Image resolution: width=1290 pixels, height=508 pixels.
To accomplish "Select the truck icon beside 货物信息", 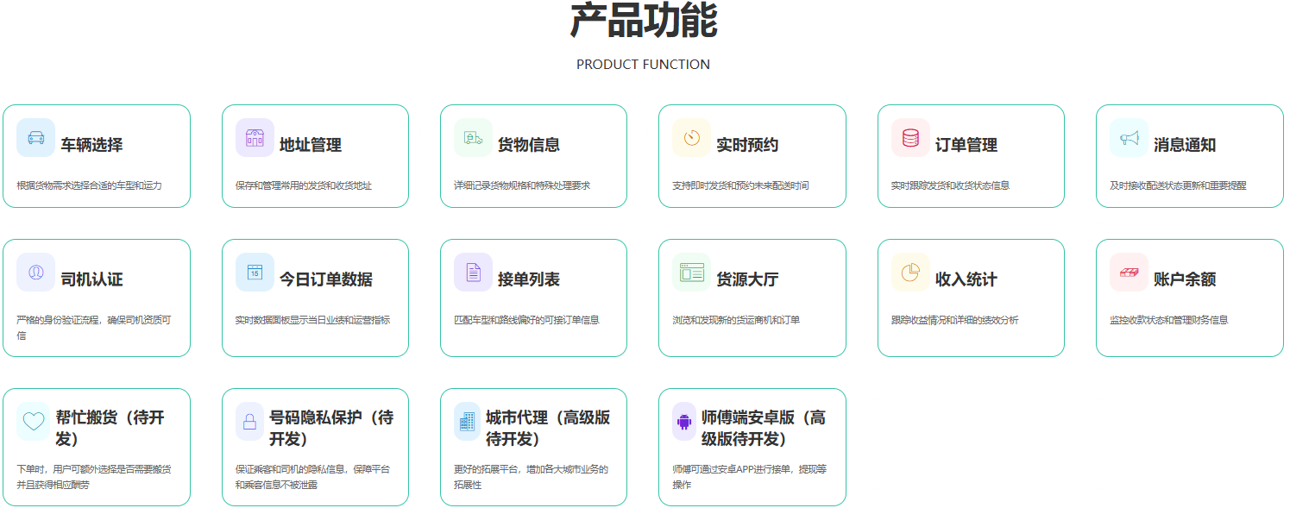I will [473, 138].
